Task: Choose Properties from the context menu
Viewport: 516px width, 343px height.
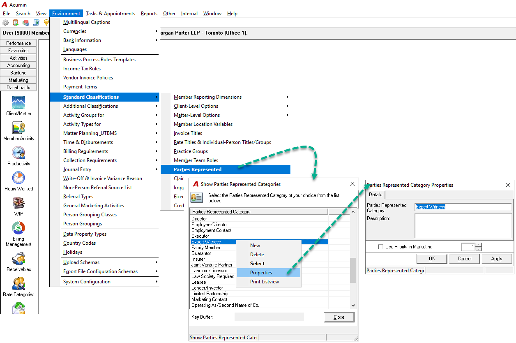Action: pos(269,273)
